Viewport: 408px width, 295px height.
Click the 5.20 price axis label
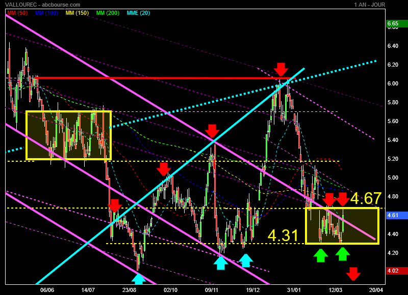[x=393, y=159]
